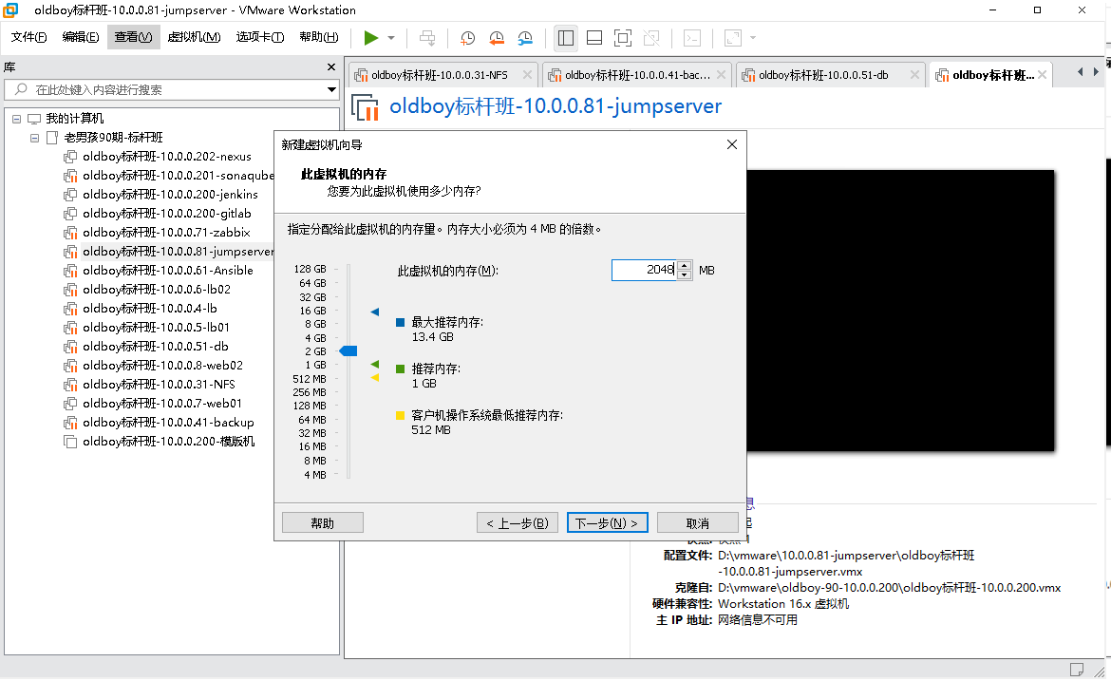Click the 下一步(N) > button
Screen dimensions: 1111x681
[x=607, y=523]
